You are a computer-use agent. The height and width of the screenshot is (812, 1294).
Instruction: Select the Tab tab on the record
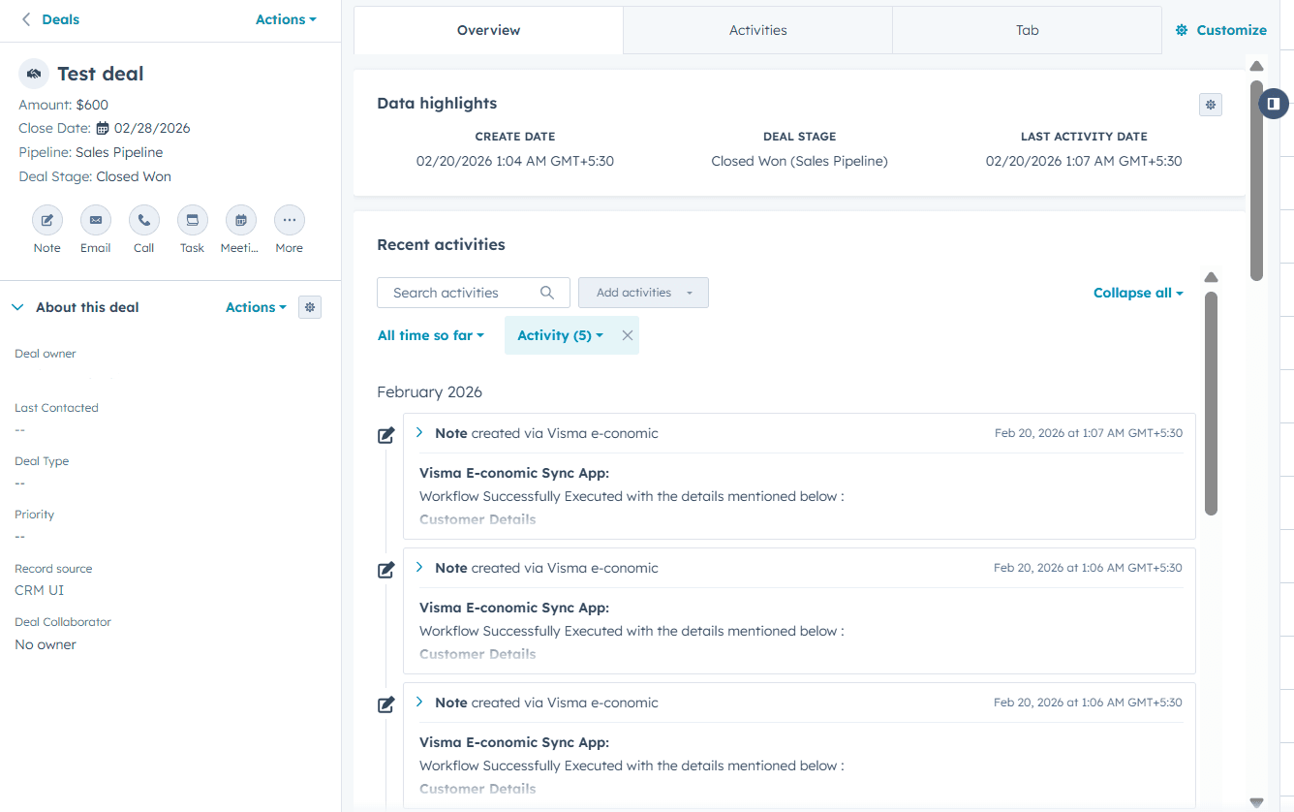pyautogui.click(x=1027, y=29)
